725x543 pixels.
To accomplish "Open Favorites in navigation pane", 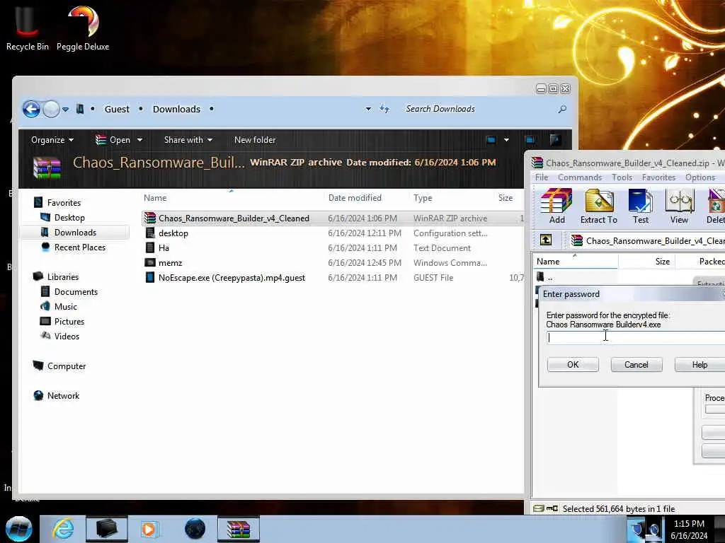I will [x=64, y=203].
